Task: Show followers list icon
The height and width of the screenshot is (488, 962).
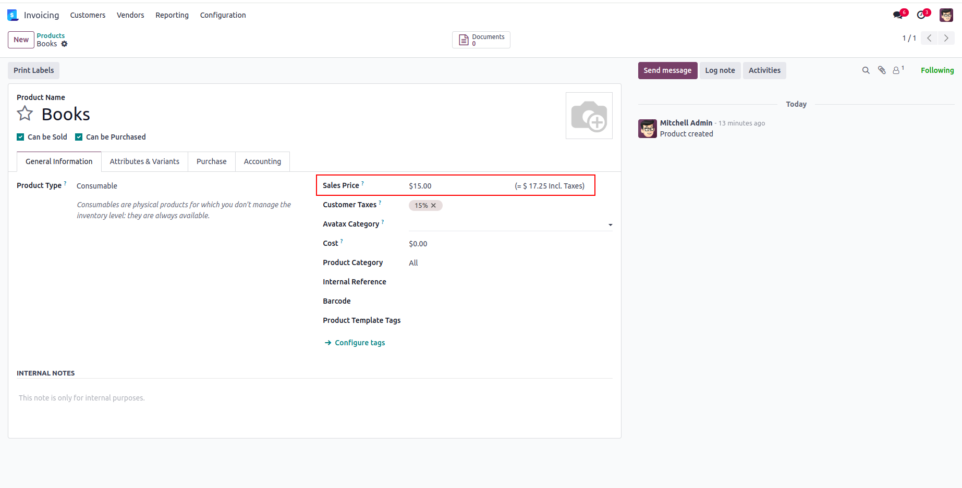Action: [897, 70]
